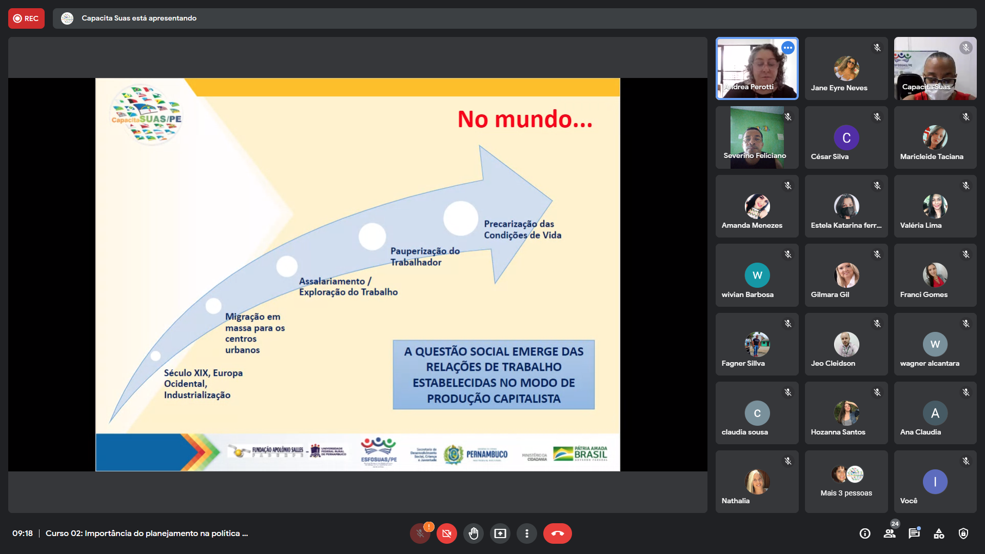This screenshot has height=554, width=985.
Task: Select Severino Feliciano's video tile
Action: [757, 137]
